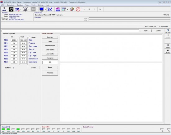The width and height of the screenshot is (171, 135).
Task: Click the skull and crossbones icon
Action: click(25, 9)
